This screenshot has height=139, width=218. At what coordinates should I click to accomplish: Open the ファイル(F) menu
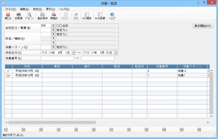pos(10,9)
